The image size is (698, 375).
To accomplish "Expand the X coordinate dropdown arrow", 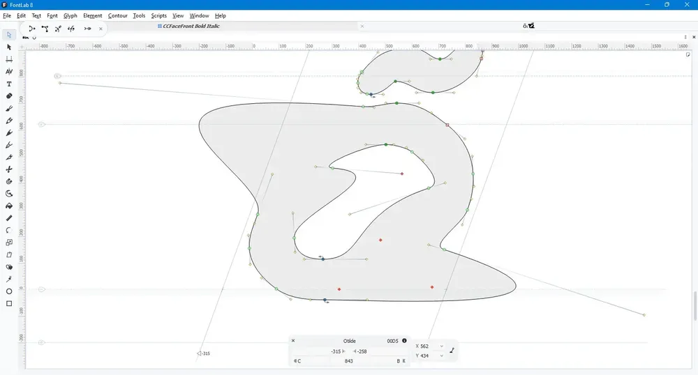I will 442,346.
